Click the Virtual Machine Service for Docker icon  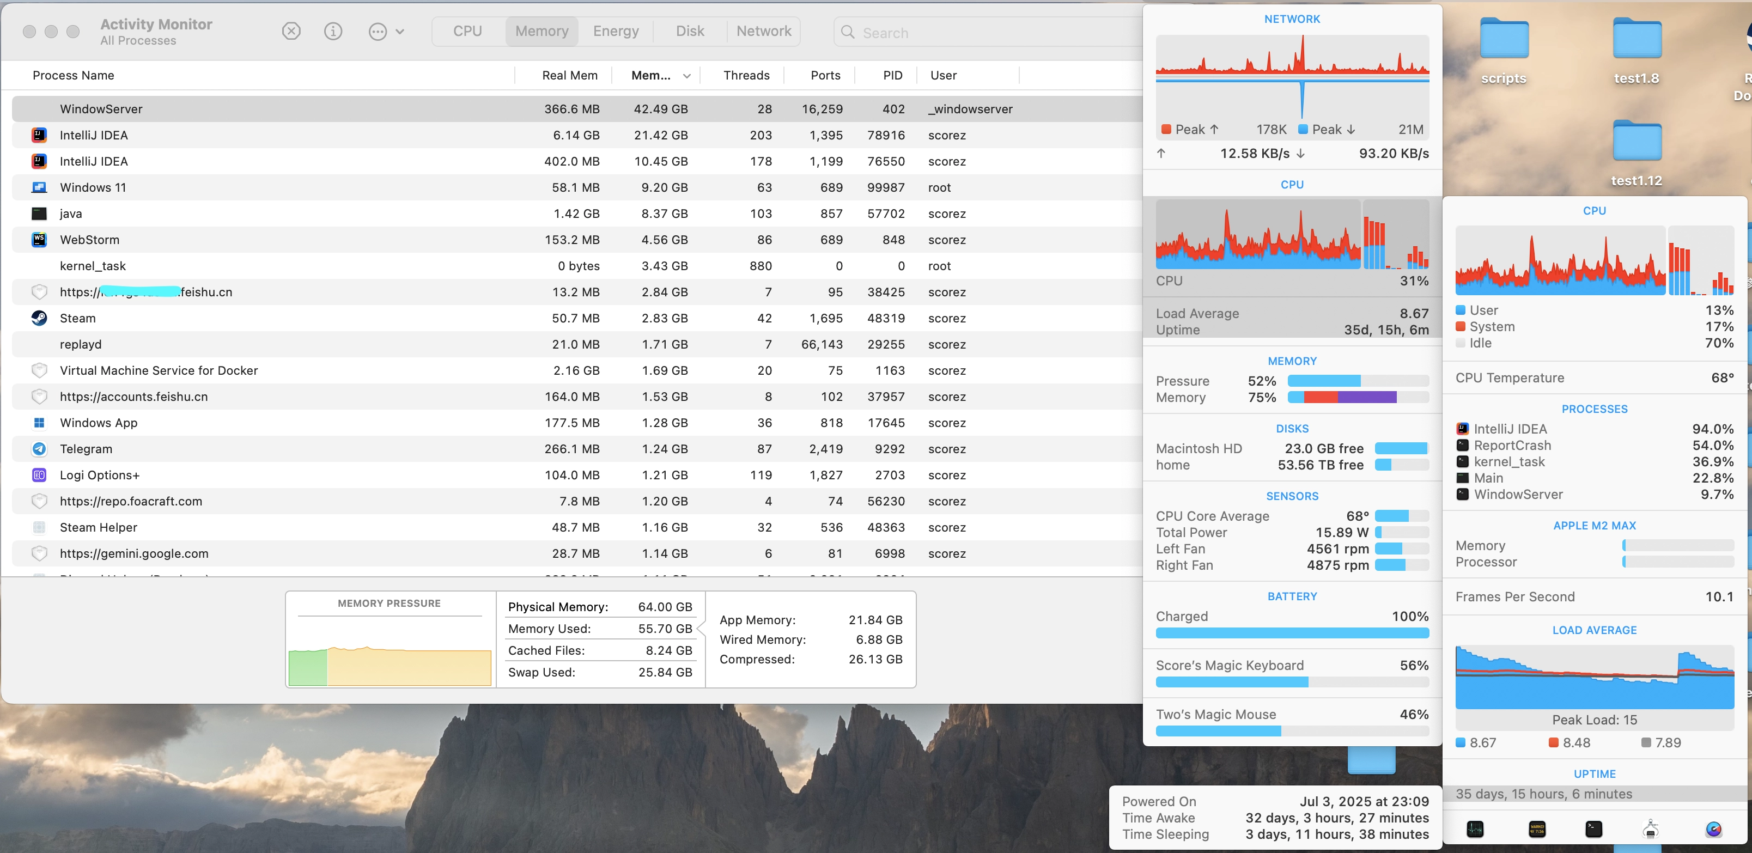[x=39, y=370]
